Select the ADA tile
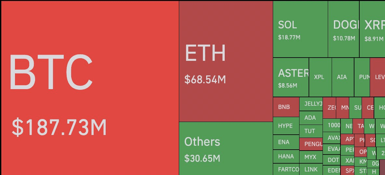This screenshot has width=385, height=175. [311, 117]
